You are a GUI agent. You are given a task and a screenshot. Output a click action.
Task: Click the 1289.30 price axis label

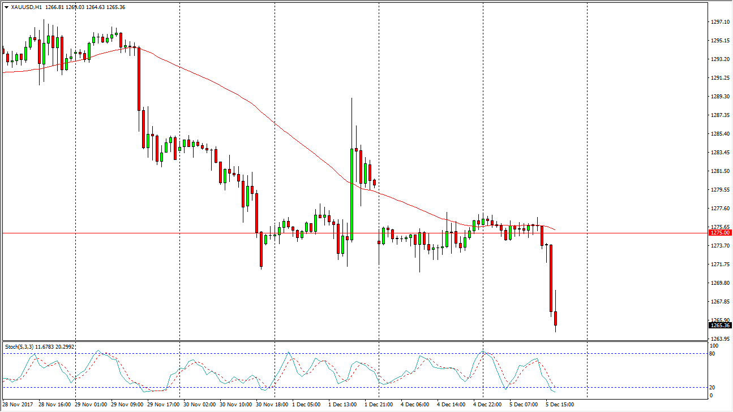719,97
